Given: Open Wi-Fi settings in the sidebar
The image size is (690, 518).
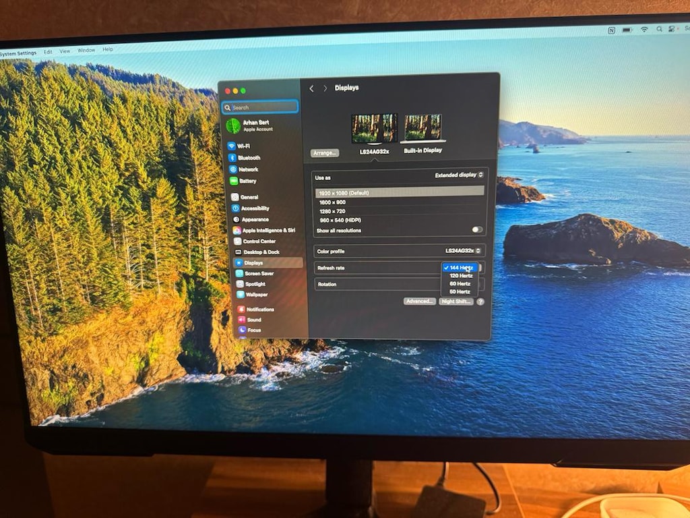Looking at the screenshot, I should [239, 146].
